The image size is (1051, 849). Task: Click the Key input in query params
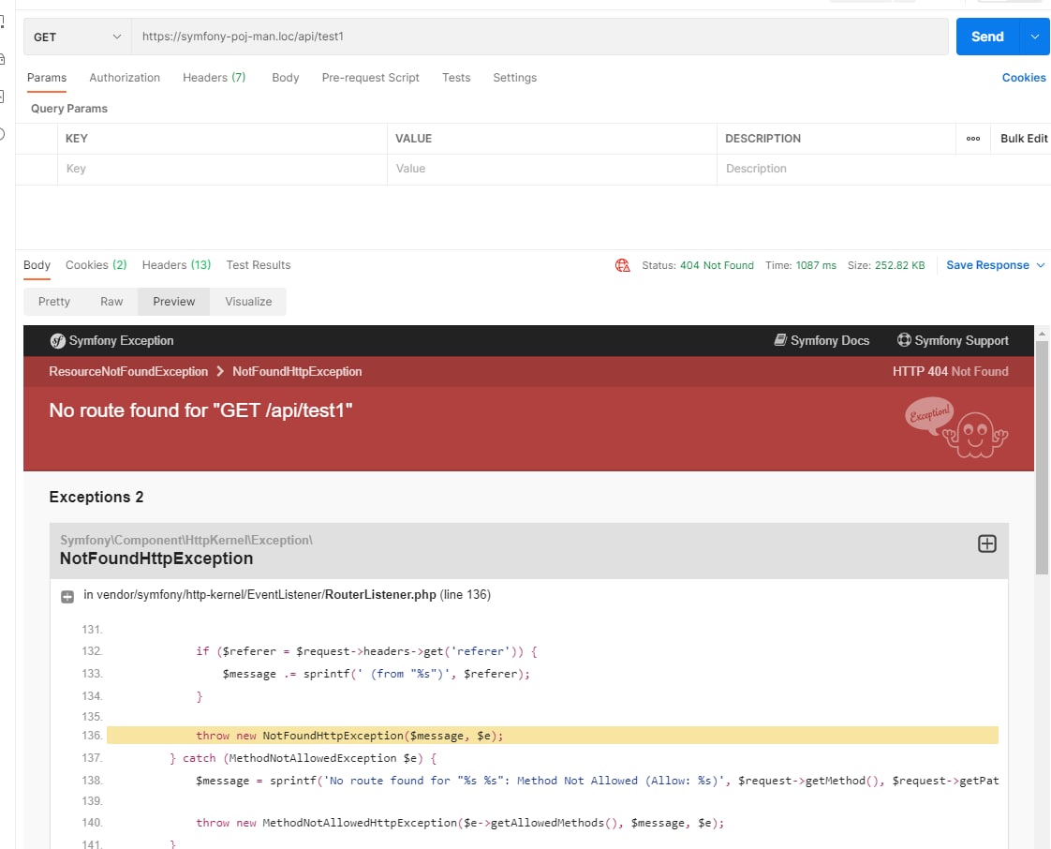click(x=222, y=169)
